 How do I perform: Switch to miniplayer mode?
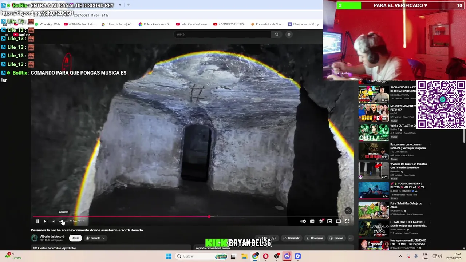tap(329, 221)
